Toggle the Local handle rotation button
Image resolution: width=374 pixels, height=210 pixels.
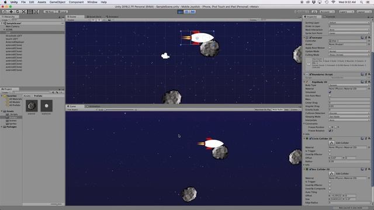[x=62, y=12]
